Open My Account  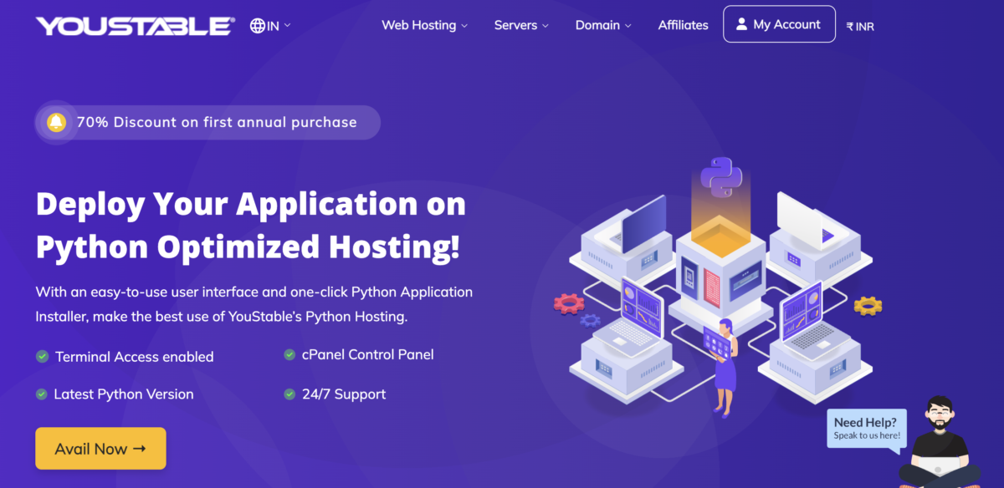pos(779,23)
